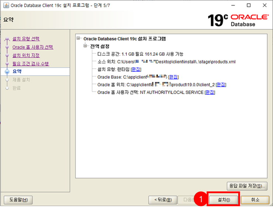This screenshot has width=273, height=209.
Task: Cancel the installer with 취소 button
Action: (x=255, y=200)
